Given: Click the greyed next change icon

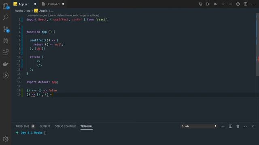Looking at the screenshot, I should point(230,4).
